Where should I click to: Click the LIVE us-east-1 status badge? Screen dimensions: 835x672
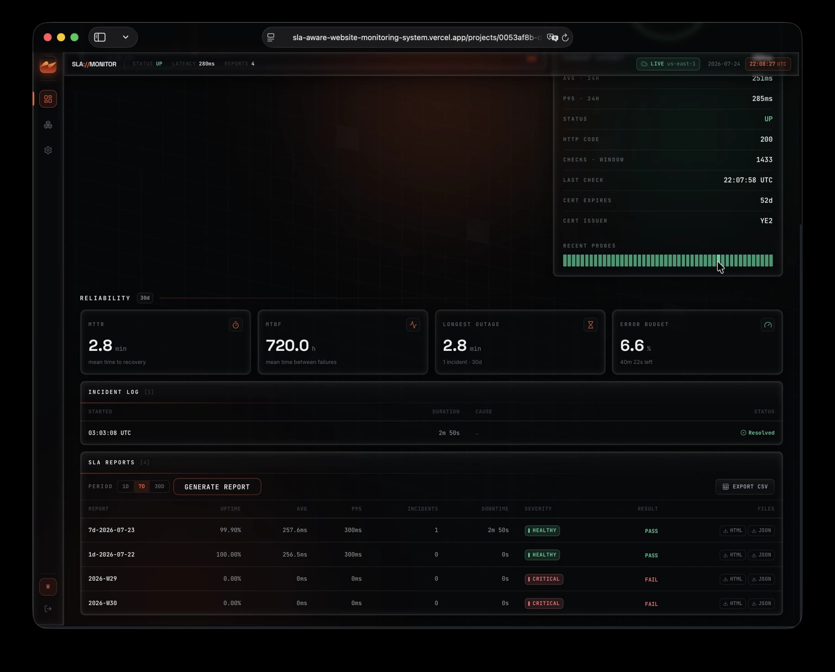(x=668, y=64)
